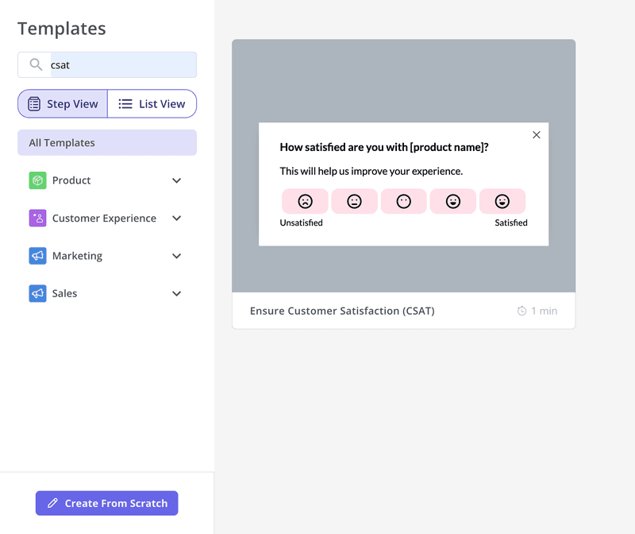Click the Step View grid icon
The width and height of the screenshot is (635, 534).
[x=34, y=103]
